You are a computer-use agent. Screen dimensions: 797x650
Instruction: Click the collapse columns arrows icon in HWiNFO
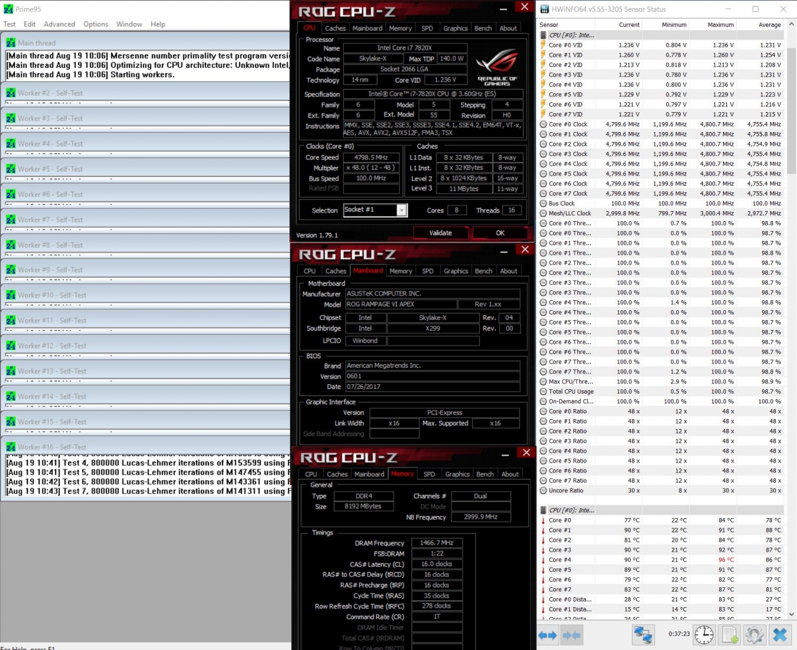tap(572, 635)
